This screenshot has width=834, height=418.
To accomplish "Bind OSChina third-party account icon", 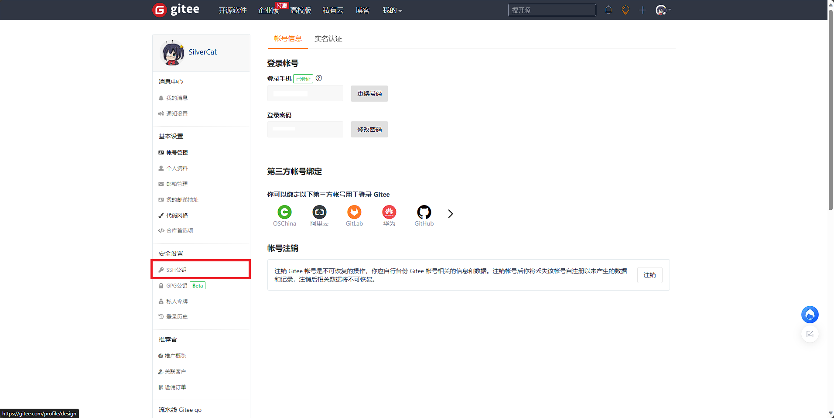I will [284, 212].
